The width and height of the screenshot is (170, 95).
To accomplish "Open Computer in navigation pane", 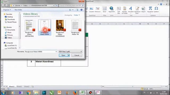I will point(10,43).
